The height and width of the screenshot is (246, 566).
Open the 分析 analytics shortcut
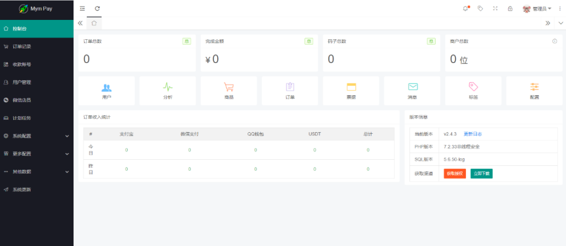(167, 87)
